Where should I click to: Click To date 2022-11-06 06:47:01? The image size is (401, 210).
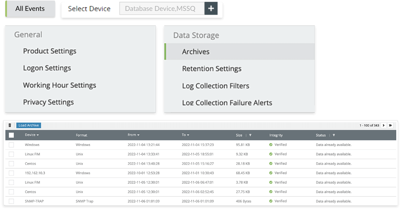click(198, 182)
